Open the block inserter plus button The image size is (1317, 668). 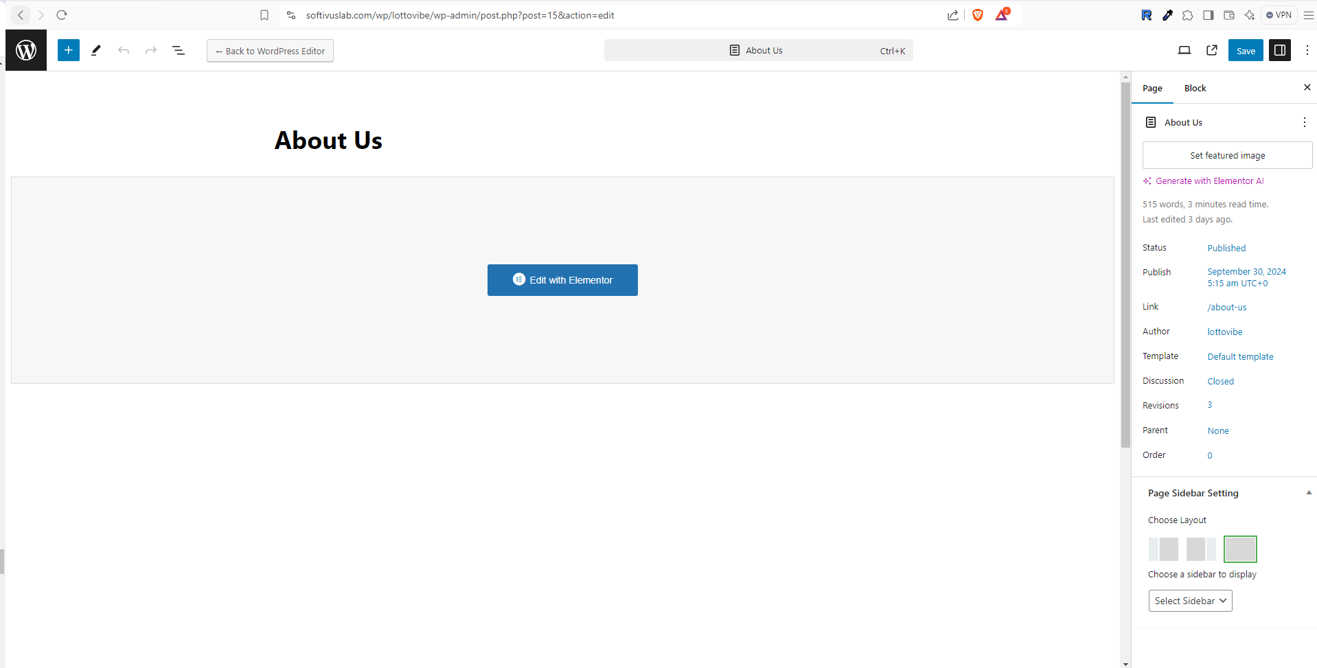tap(69, 50)
